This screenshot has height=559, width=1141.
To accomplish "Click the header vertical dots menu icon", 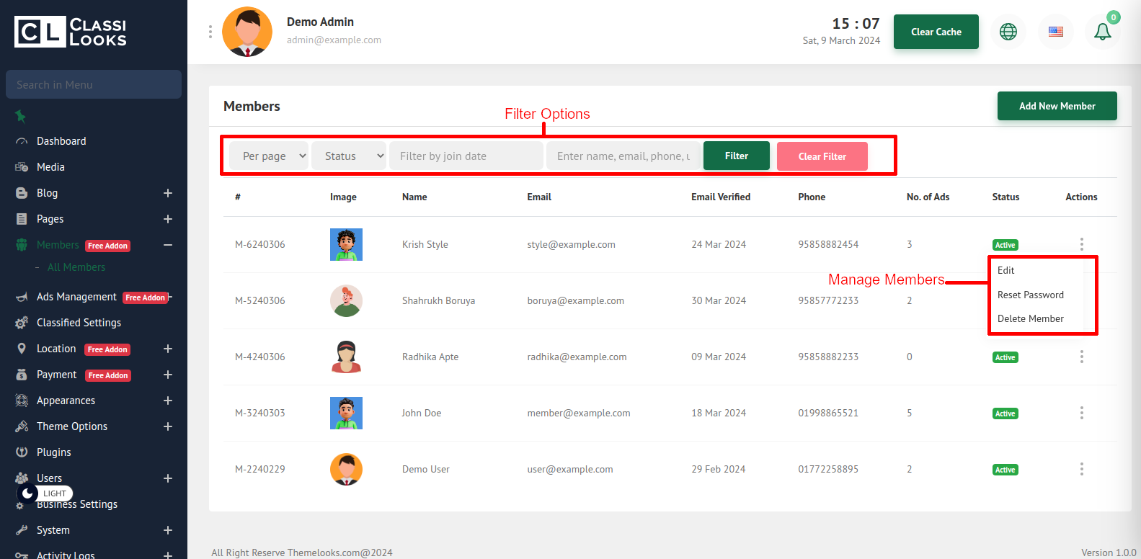I will (210, 32).
